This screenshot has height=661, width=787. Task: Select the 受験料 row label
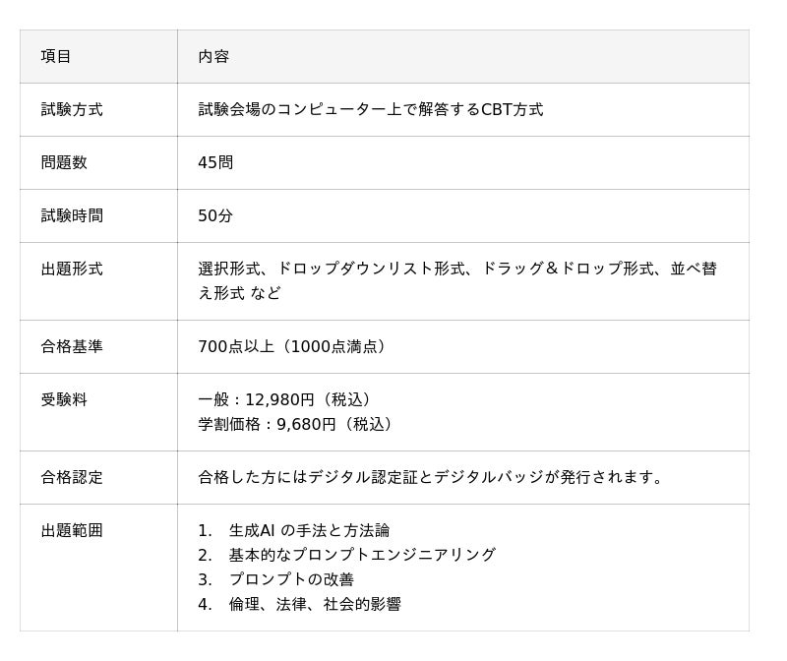[x=64, y=399]
